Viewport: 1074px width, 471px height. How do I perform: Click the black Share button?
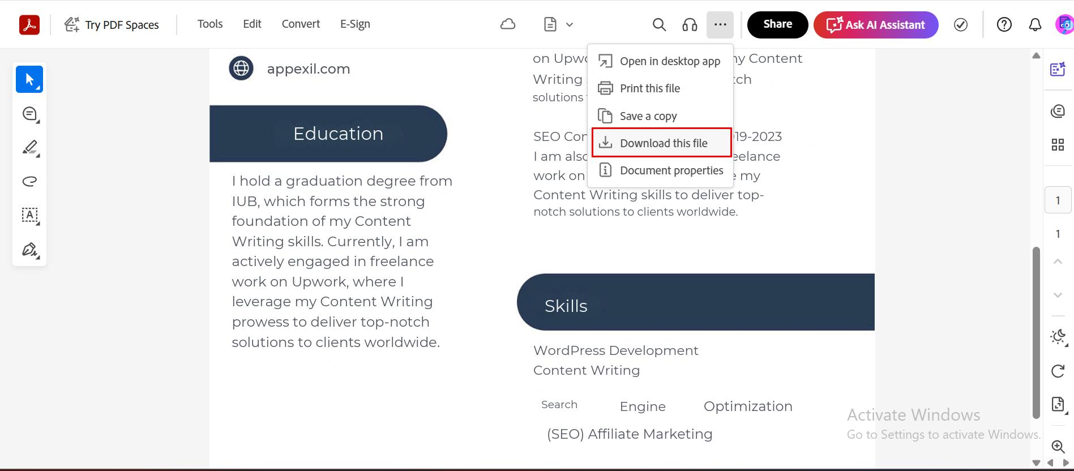coord(777,25)
